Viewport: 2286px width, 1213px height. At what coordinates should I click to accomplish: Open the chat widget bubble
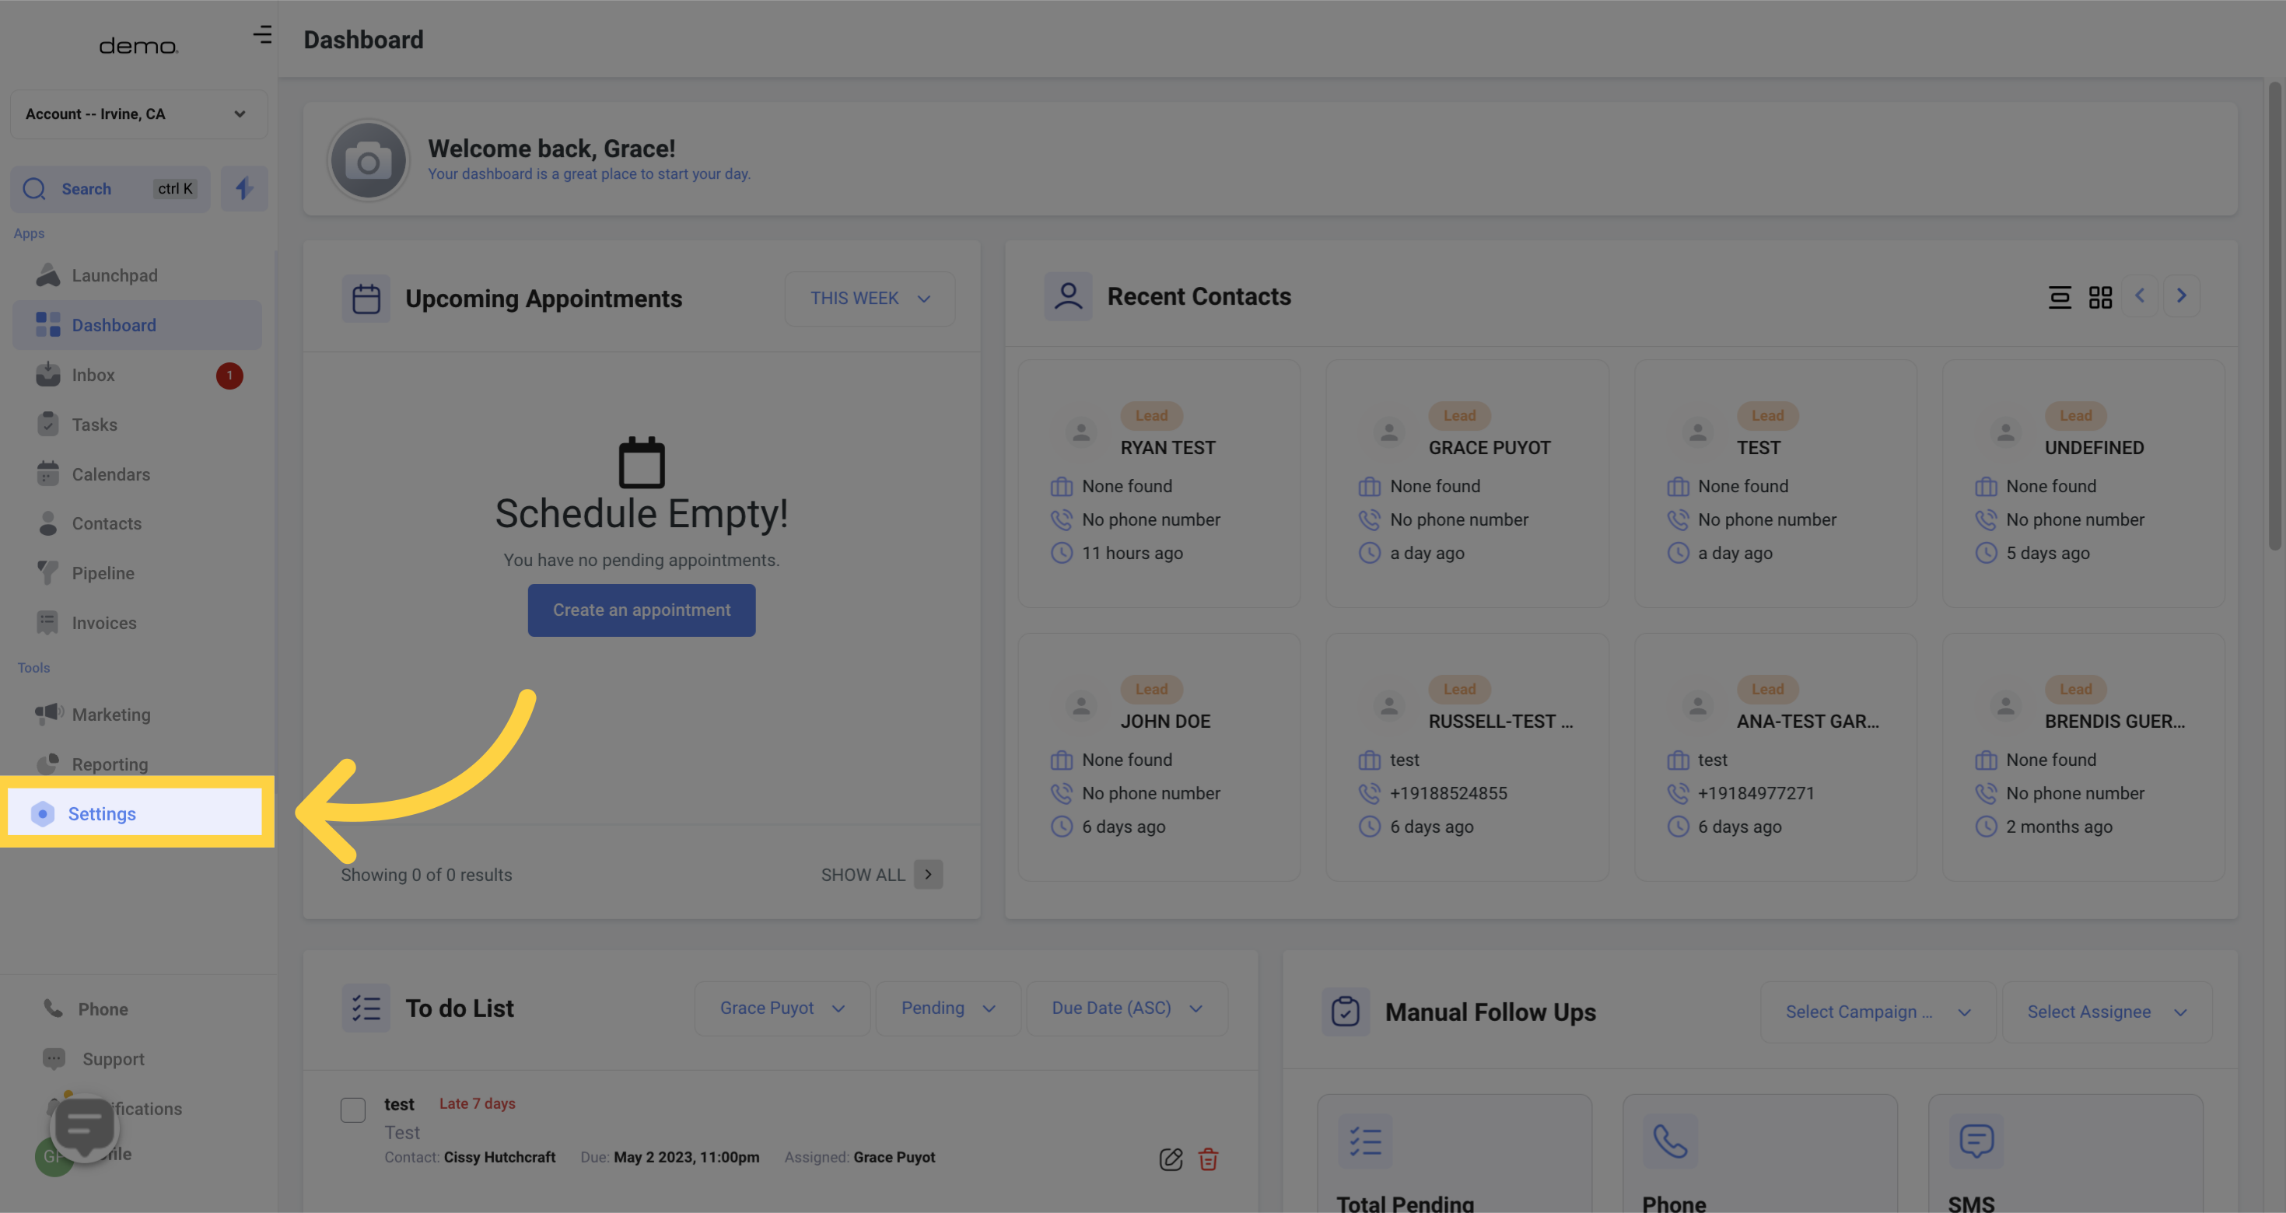pyautogui.click(x=84, y=1127)
